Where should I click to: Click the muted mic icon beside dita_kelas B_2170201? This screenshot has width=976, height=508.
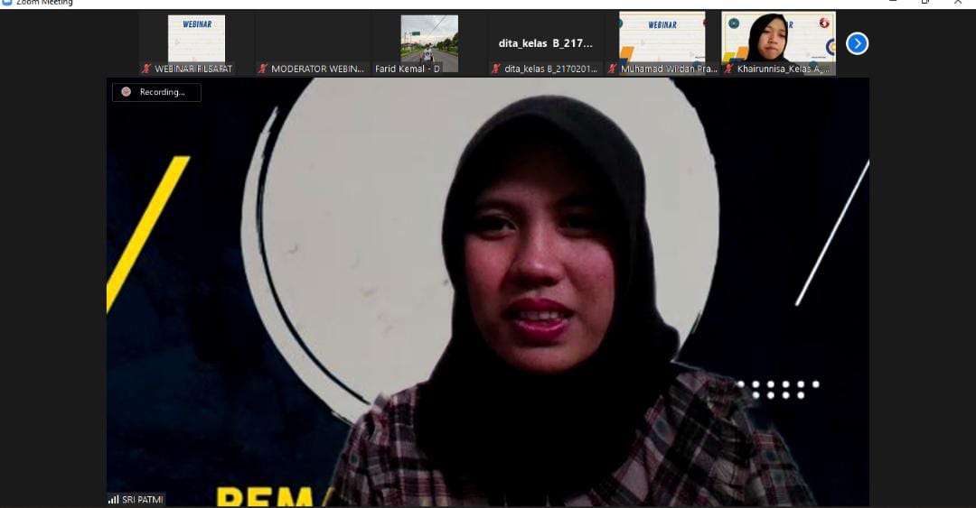[x=495, y=69]
